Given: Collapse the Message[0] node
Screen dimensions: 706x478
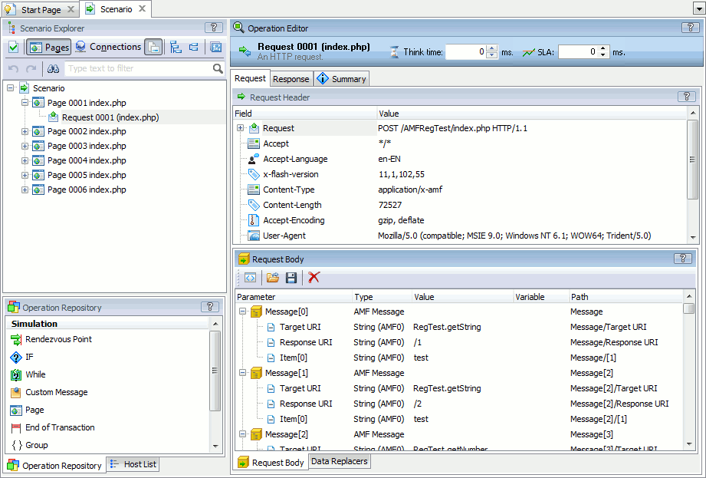Looking at the screenshot, I should tap(242, 312).
